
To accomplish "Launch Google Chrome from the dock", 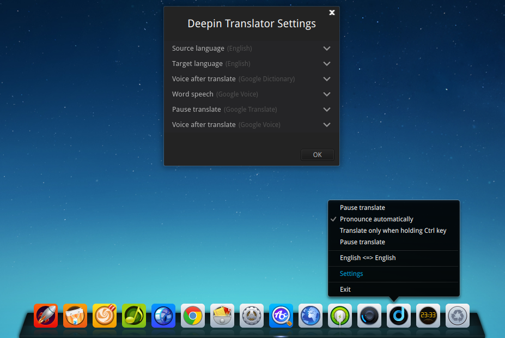I will [x=192, y=316].
